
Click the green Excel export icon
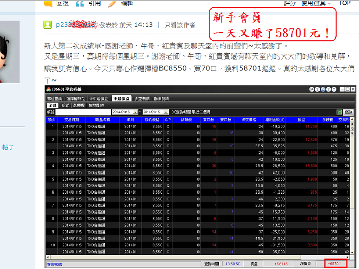pyautogui.click(x=340, y=112)
